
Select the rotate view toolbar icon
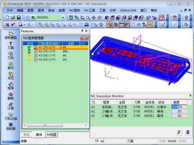(100, 18)
